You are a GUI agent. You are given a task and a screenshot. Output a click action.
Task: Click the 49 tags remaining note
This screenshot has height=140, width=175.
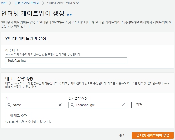click(x=28, y=122)
